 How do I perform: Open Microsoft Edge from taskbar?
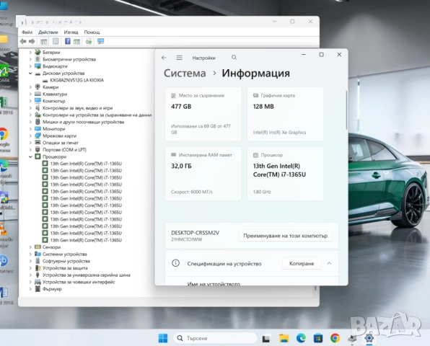[301, 338]
